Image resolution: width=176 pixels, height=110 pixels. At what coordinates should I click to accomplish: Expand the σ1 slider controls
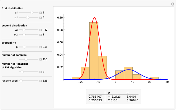40,17
